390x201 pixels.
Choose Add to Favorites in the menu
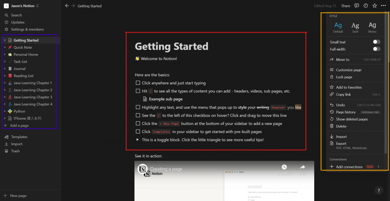tap(355, 87)
